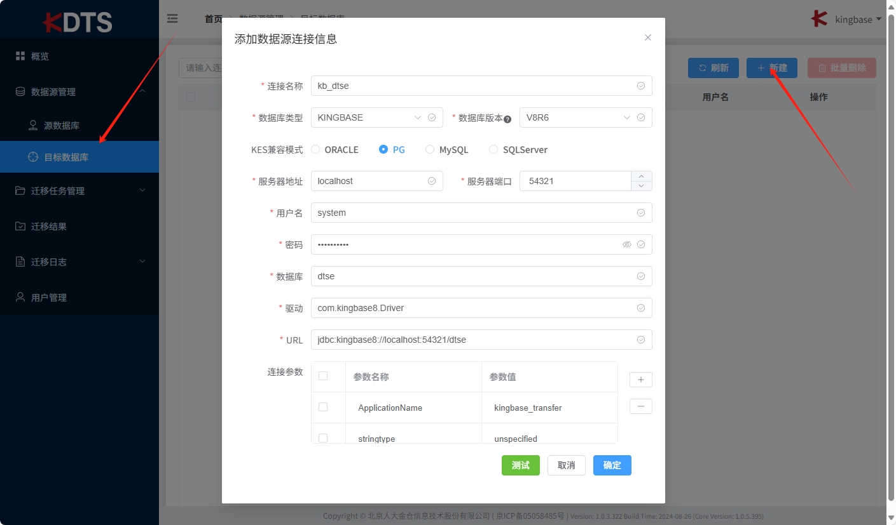Add a connection parameter with plus button
This screenshot has width=896, height=525.
pyautogui.click(x=640, y=380)
